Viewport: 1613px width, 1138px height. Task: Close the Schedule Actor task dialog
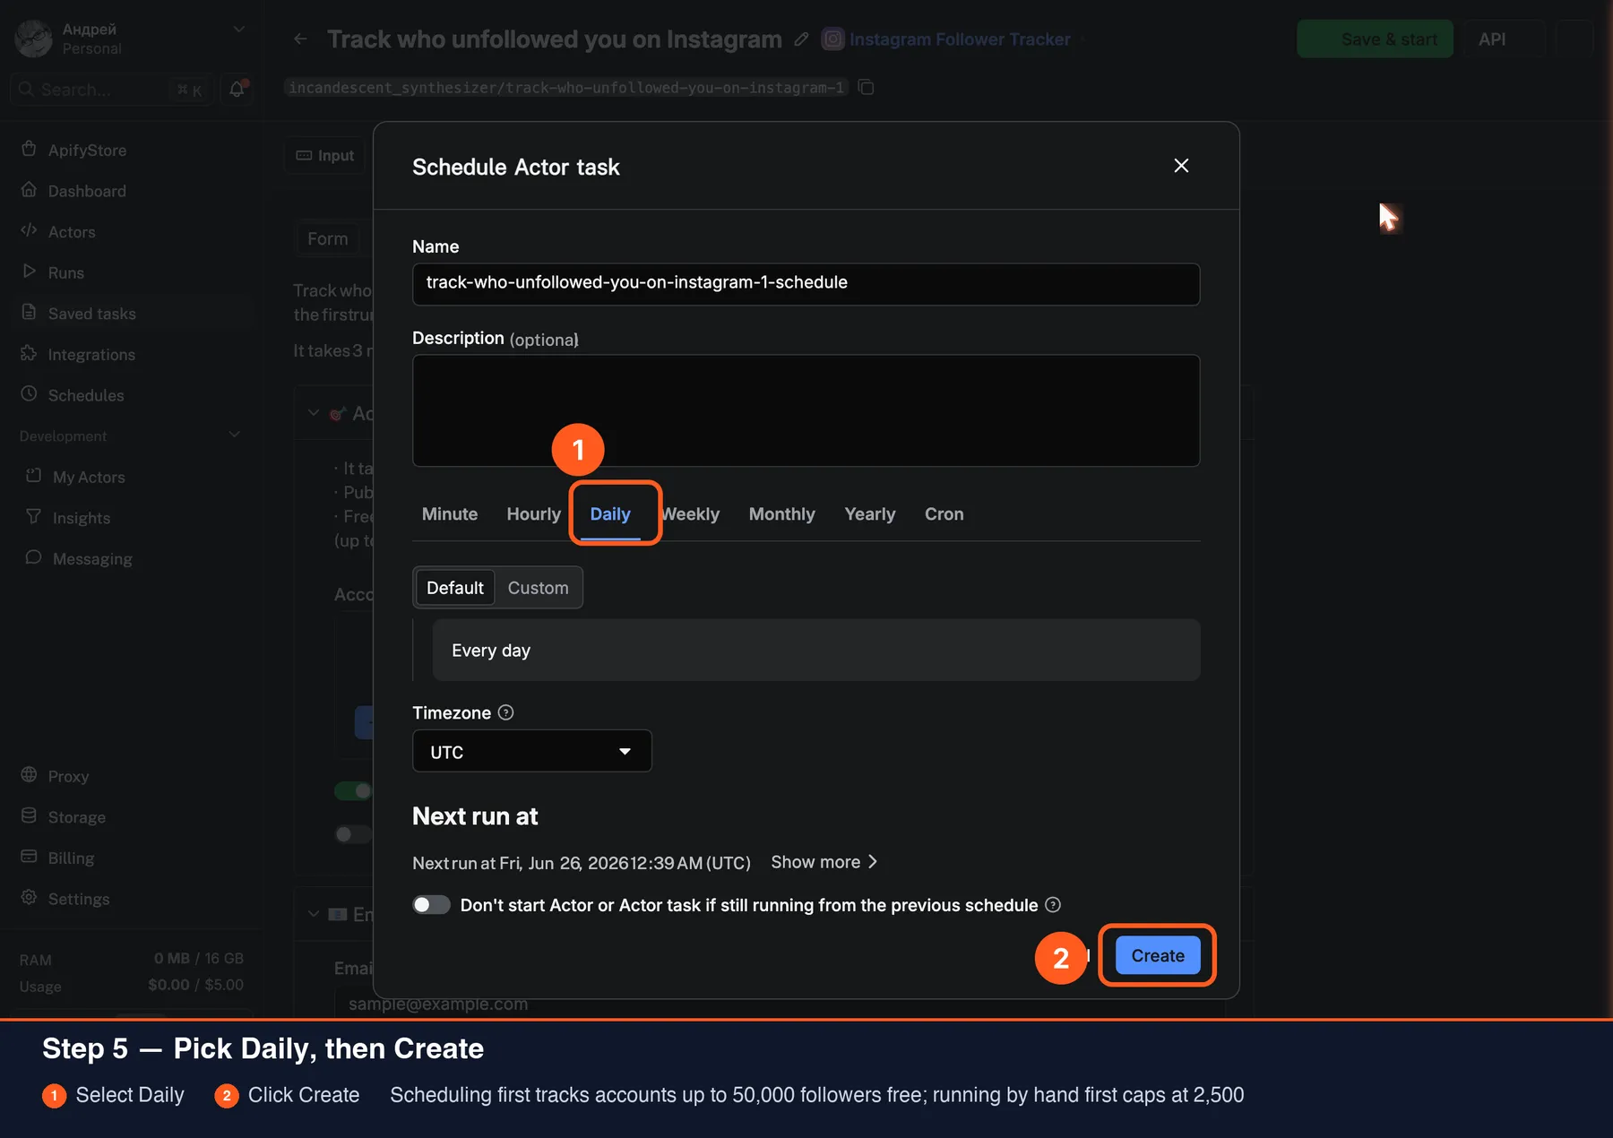[1181, 166]
